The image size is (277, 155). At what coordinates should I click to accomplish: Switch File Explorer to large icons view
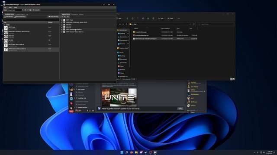pyautogui.click(x=234, y=79)
